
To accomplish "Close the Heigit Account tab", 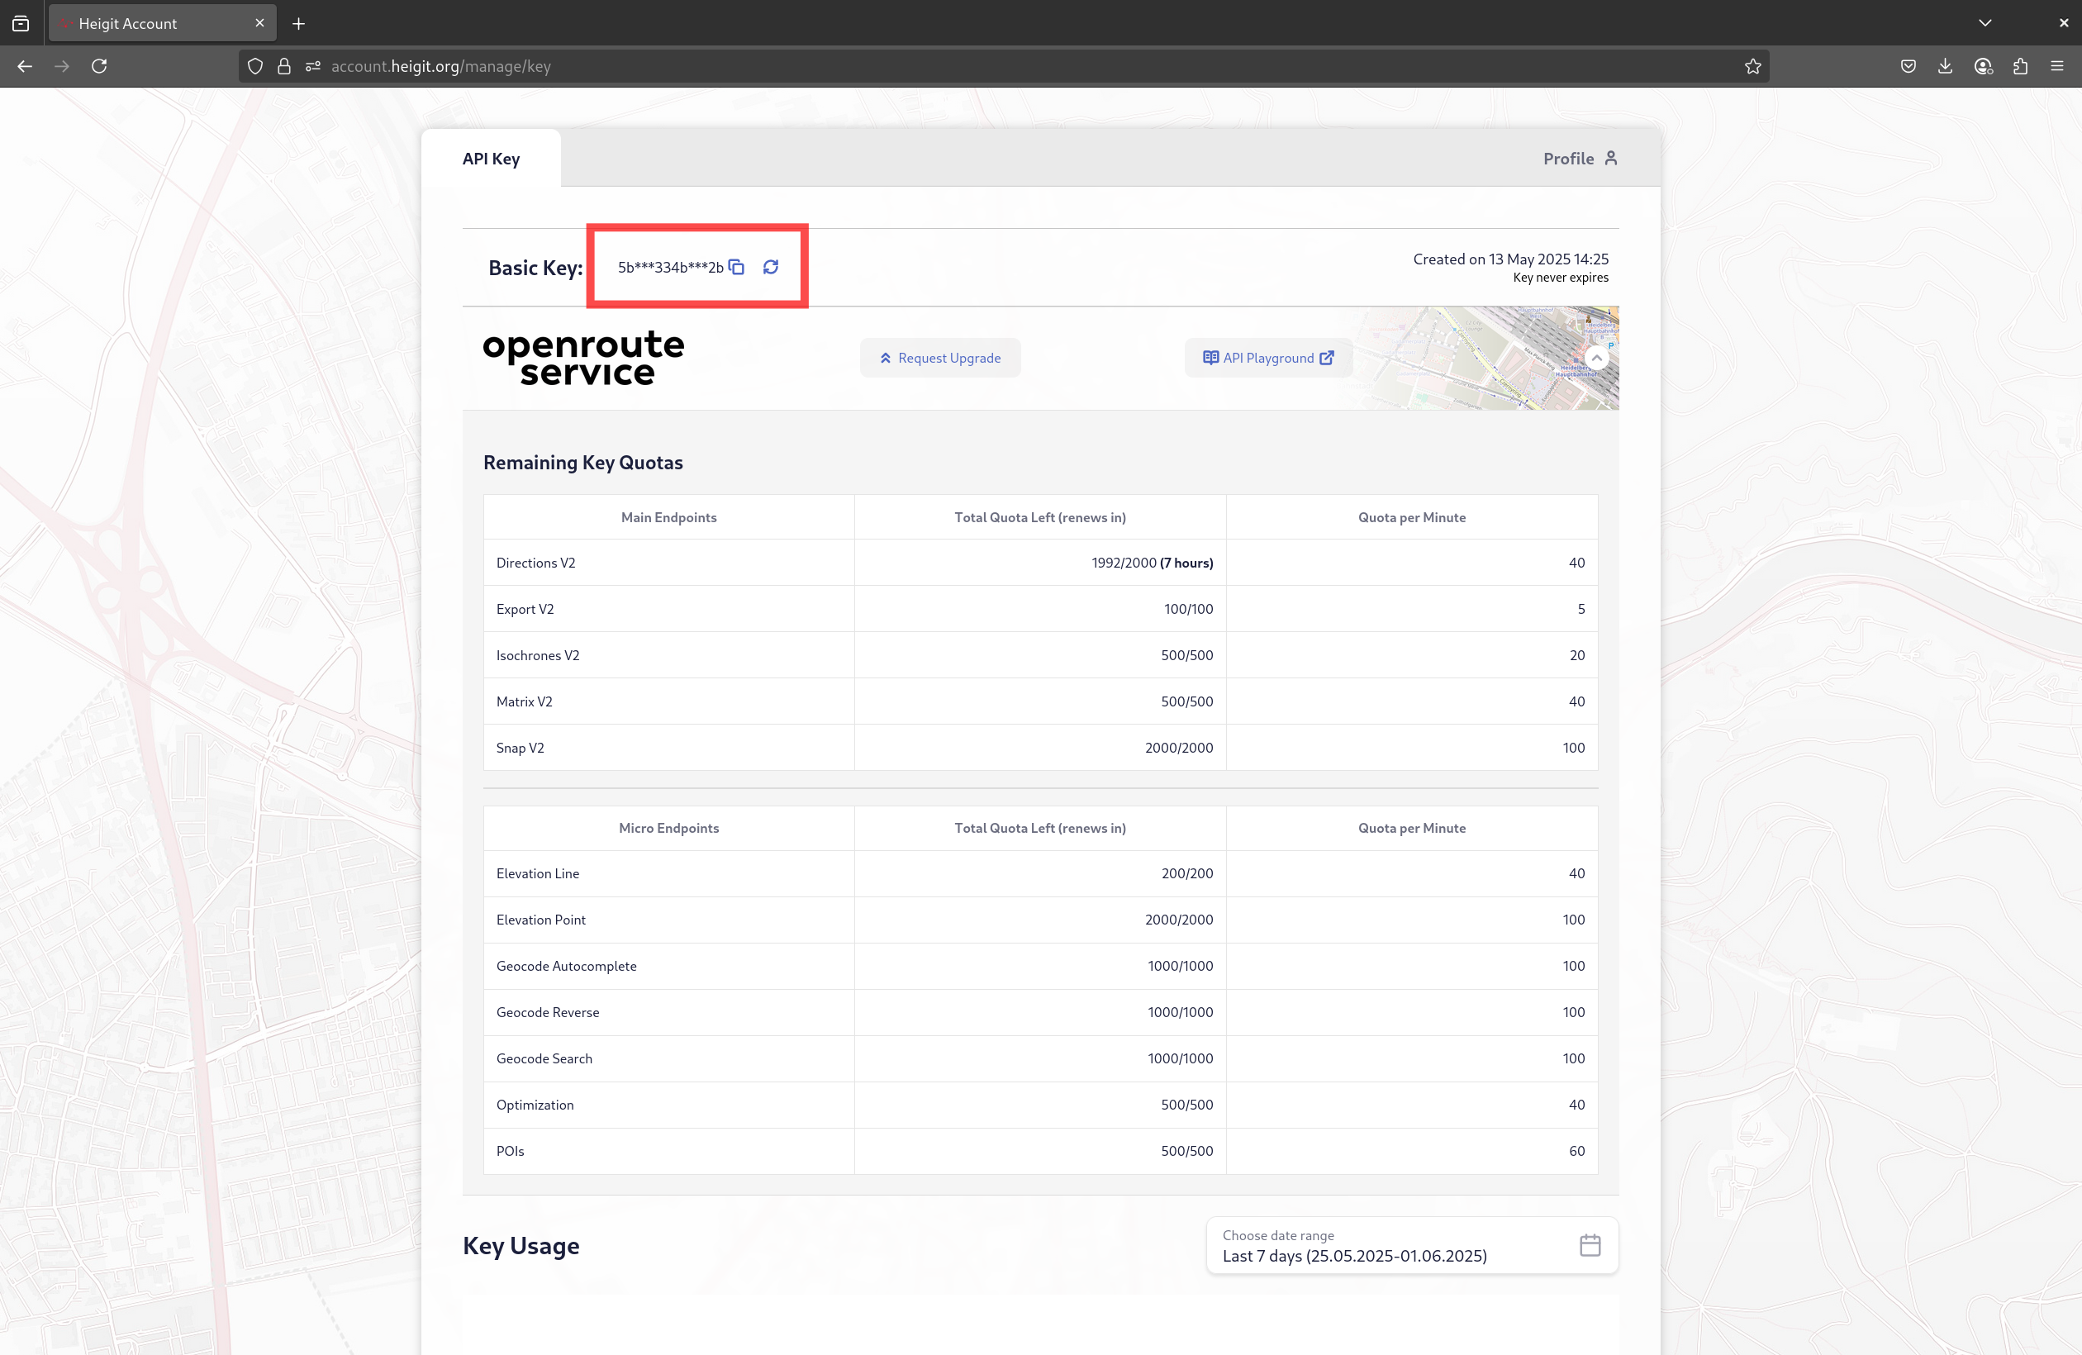I will [x=259, y=24].
